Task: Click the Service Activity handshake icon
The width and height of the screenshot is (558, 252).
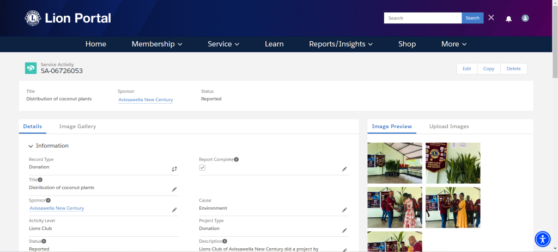Action: coord(31,68)
